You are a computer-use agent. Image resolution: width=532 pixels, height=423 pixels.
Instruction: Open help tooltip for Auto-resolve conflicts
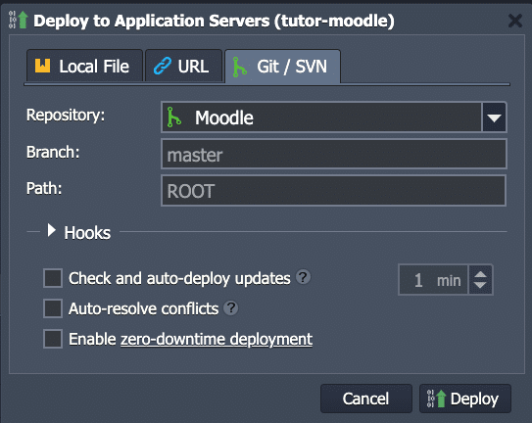coord(231,308)
